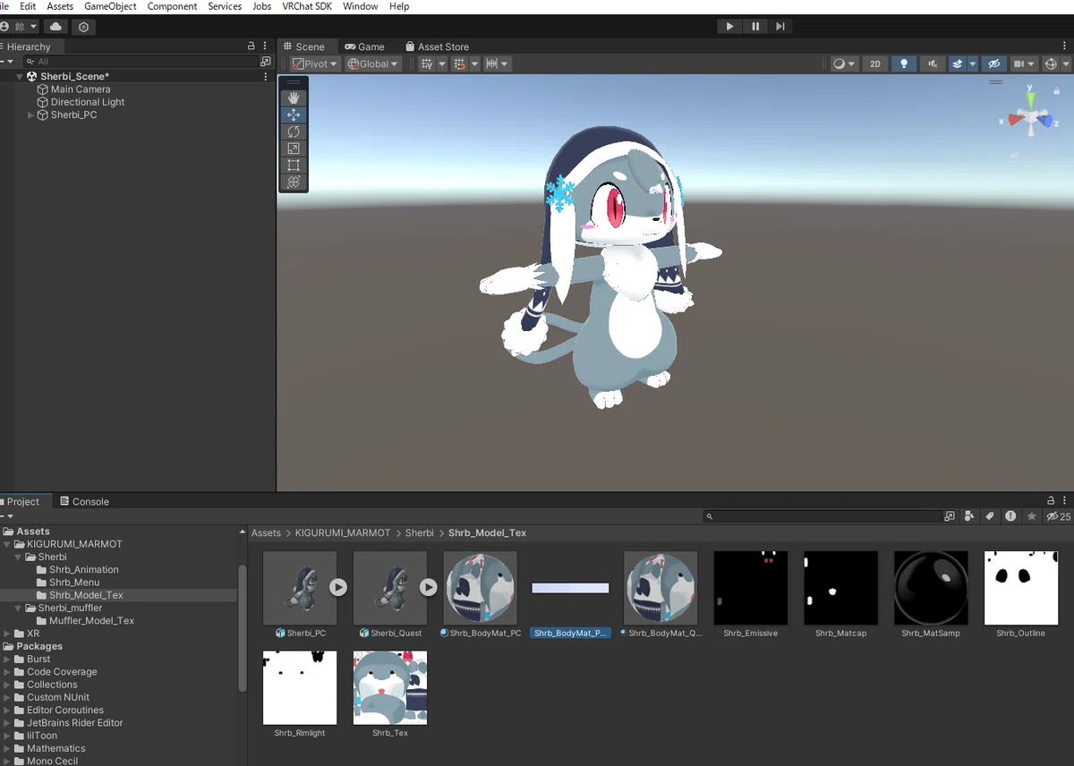
Task: Click the Play button
Action: (x=729, y=27)
